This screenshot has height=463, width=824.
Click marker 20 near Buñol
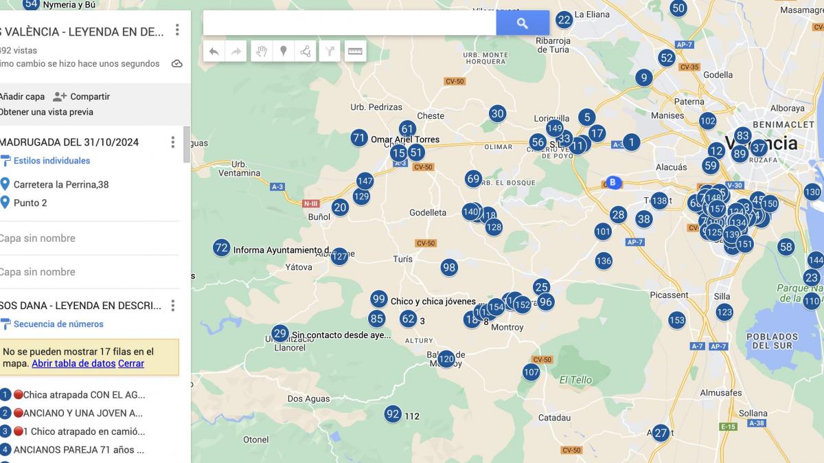click(340, 207)
